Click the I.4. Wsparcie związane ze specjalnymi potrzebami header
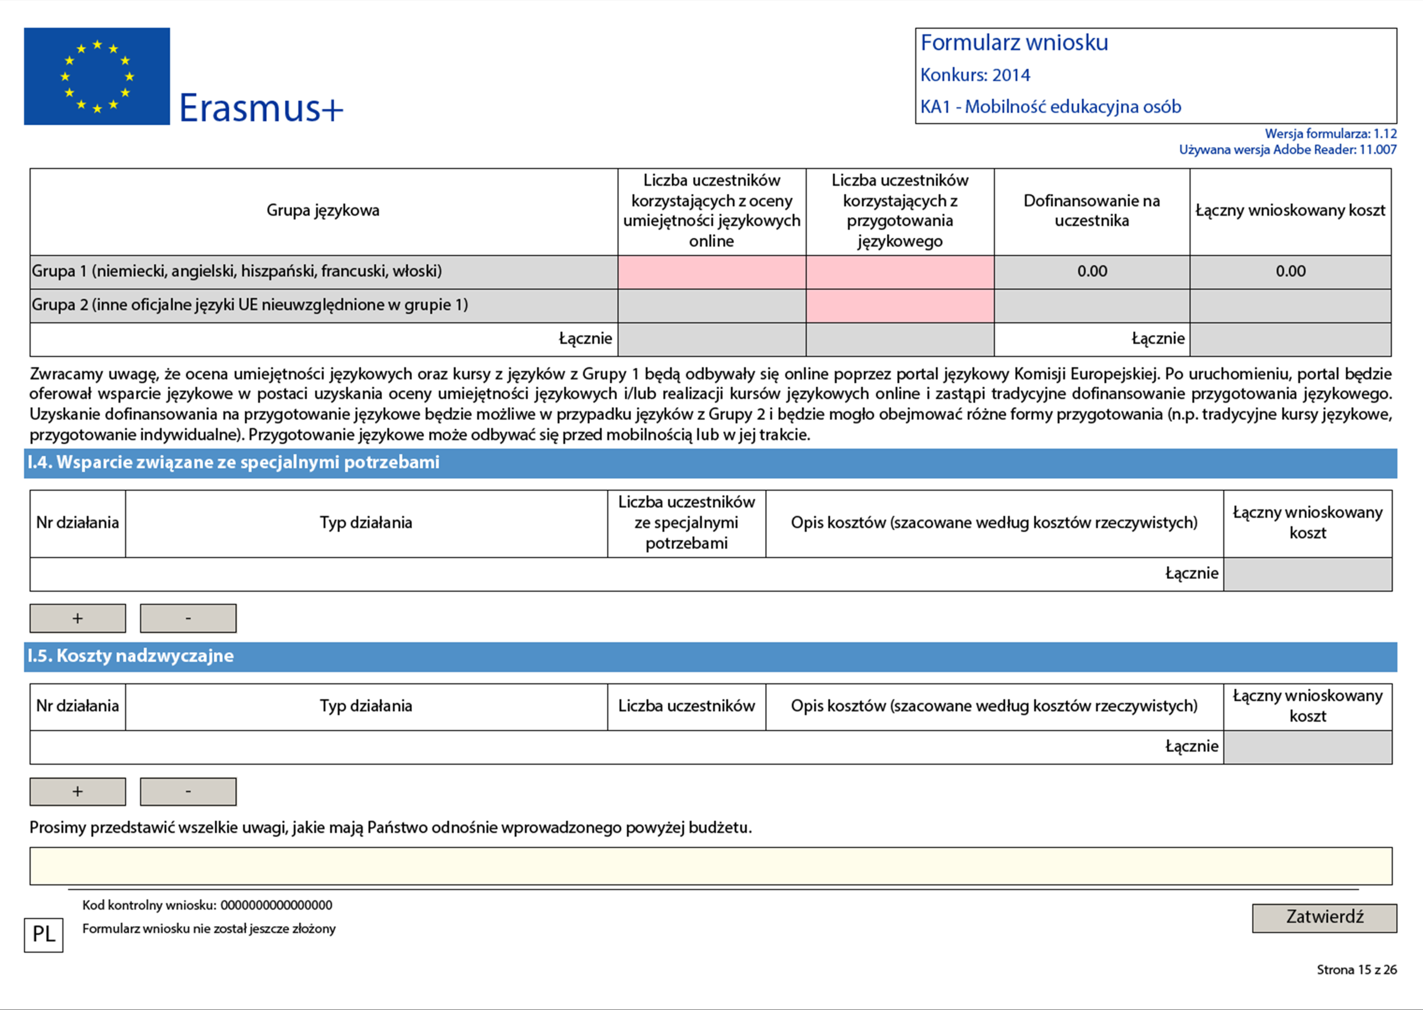1423x1010 pixels. click(710, 464)
